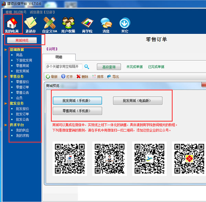Select 零售商城 in the sidebar
The width and height of the screenshot is (206, 202).
(x=22, y=66)
